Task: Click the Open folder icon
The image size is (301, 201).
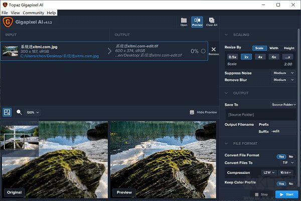Action: tap(184, 22)
